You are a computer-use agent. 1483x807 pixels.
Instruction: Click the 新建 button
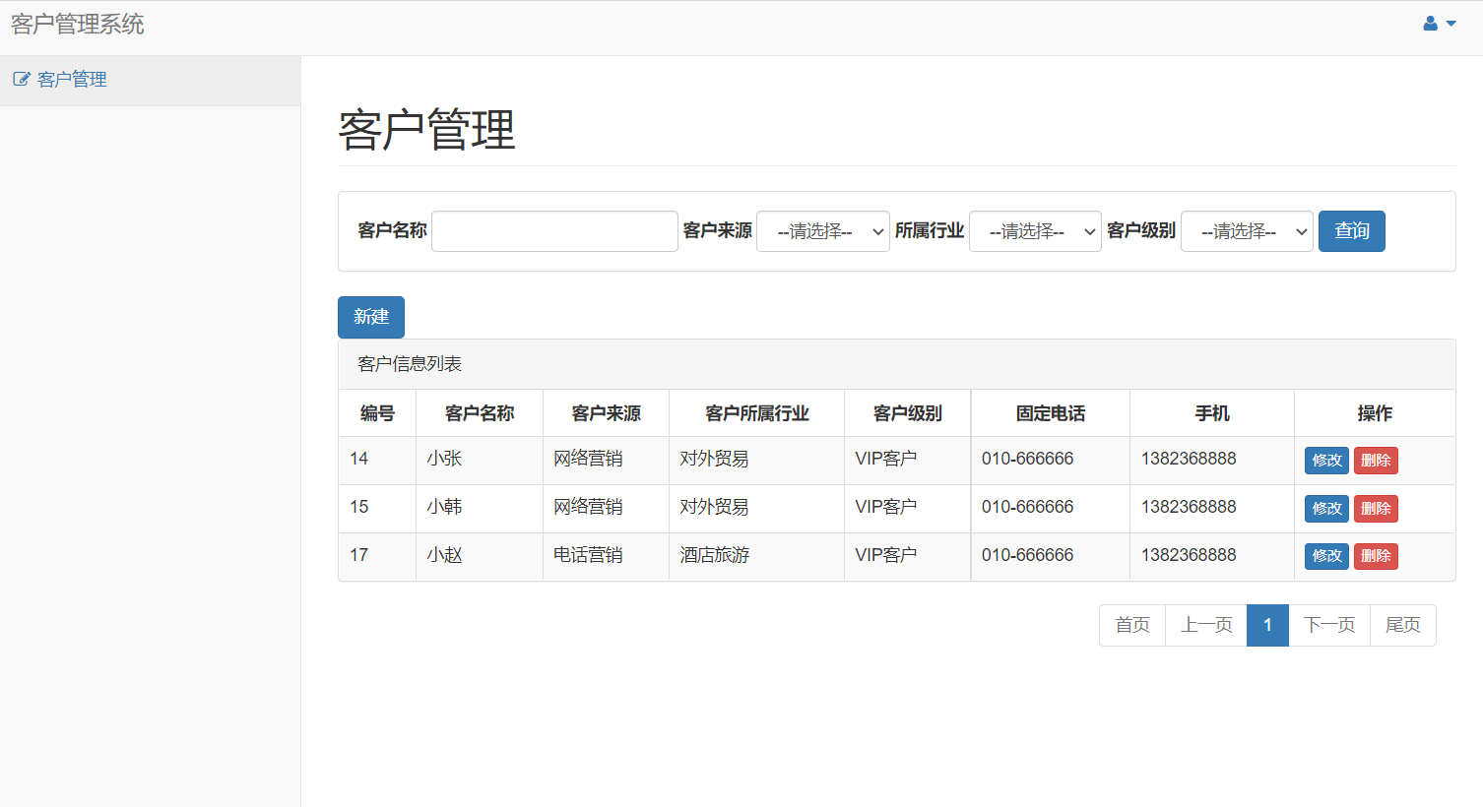click(x=371, y=317)
